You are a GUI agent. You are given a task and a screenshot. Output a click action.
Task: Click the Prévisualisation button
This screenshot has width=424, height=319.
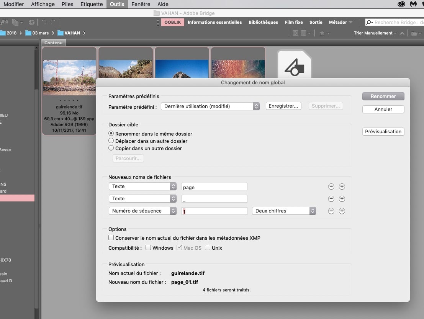[383, 131]
